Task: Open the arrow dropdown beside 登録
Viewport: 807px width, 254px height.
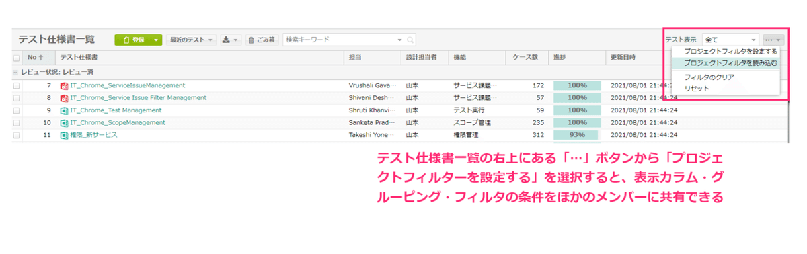Action: tap(157, 40)
